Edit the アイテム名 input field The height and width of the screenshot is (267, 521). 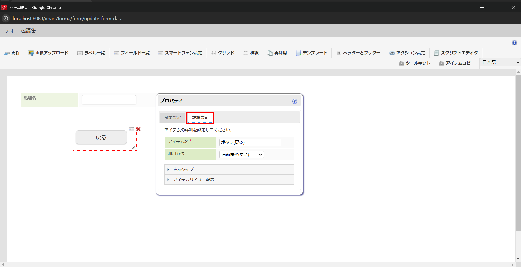click(250, 142)
